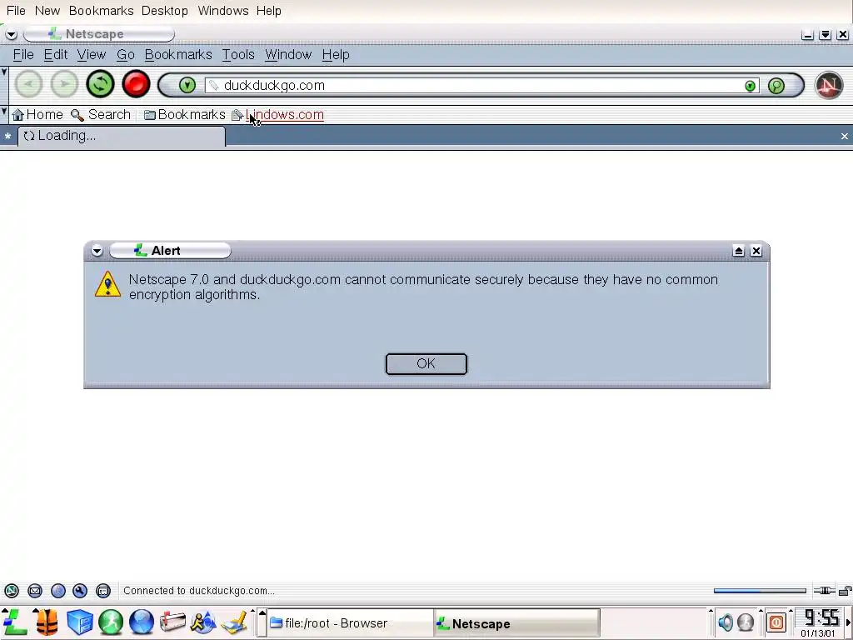Open the blue globe web browser icon
Viewport: 853px width, 640px height.
point(142,622)
